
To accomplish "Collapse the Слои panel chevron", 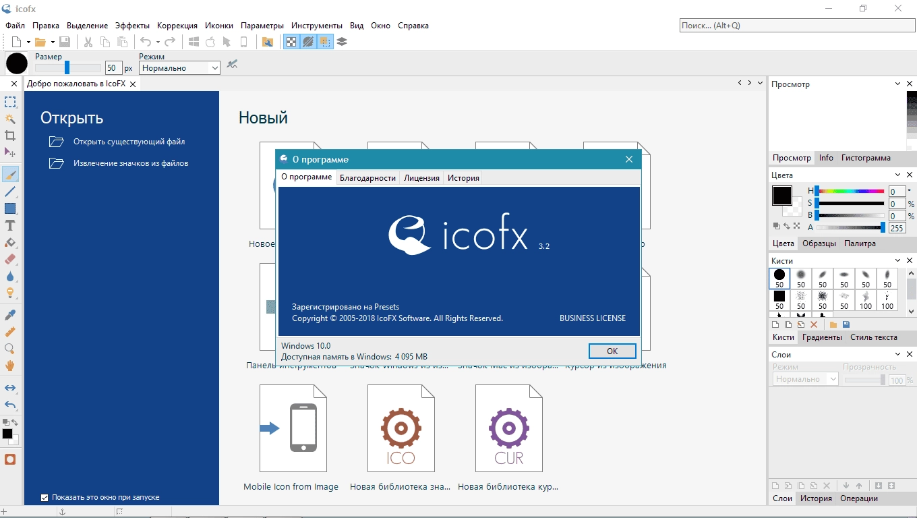I will (x=898, y=354).
